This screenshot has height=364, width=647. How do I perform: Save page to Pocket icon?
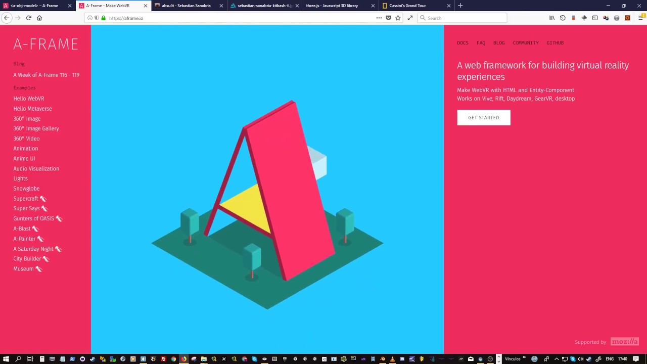(x=388, y=18)
